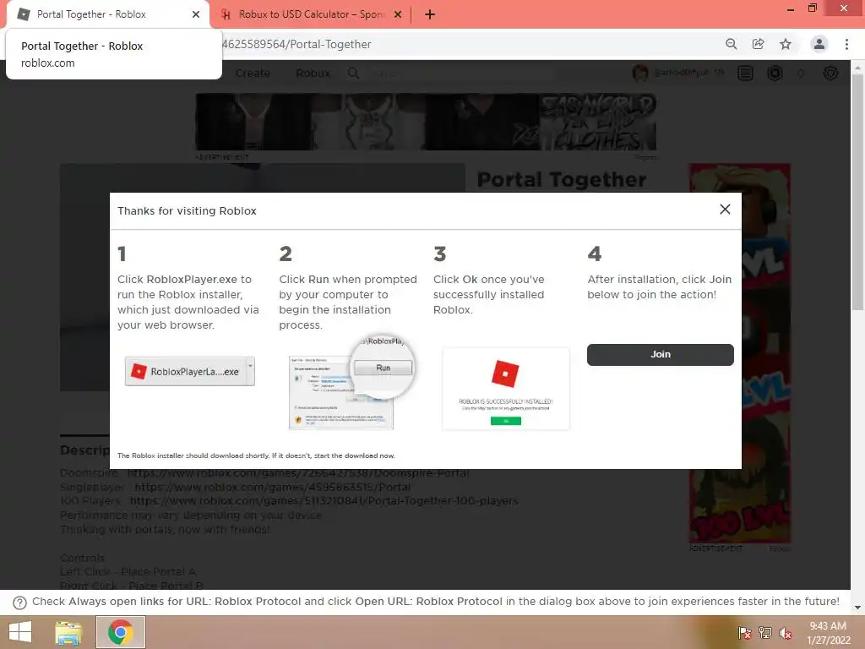Image resolution: width=865 pixels, height=649 pixels.
Task: Bookmark this page with the star icon
Action: click(786, 44)
